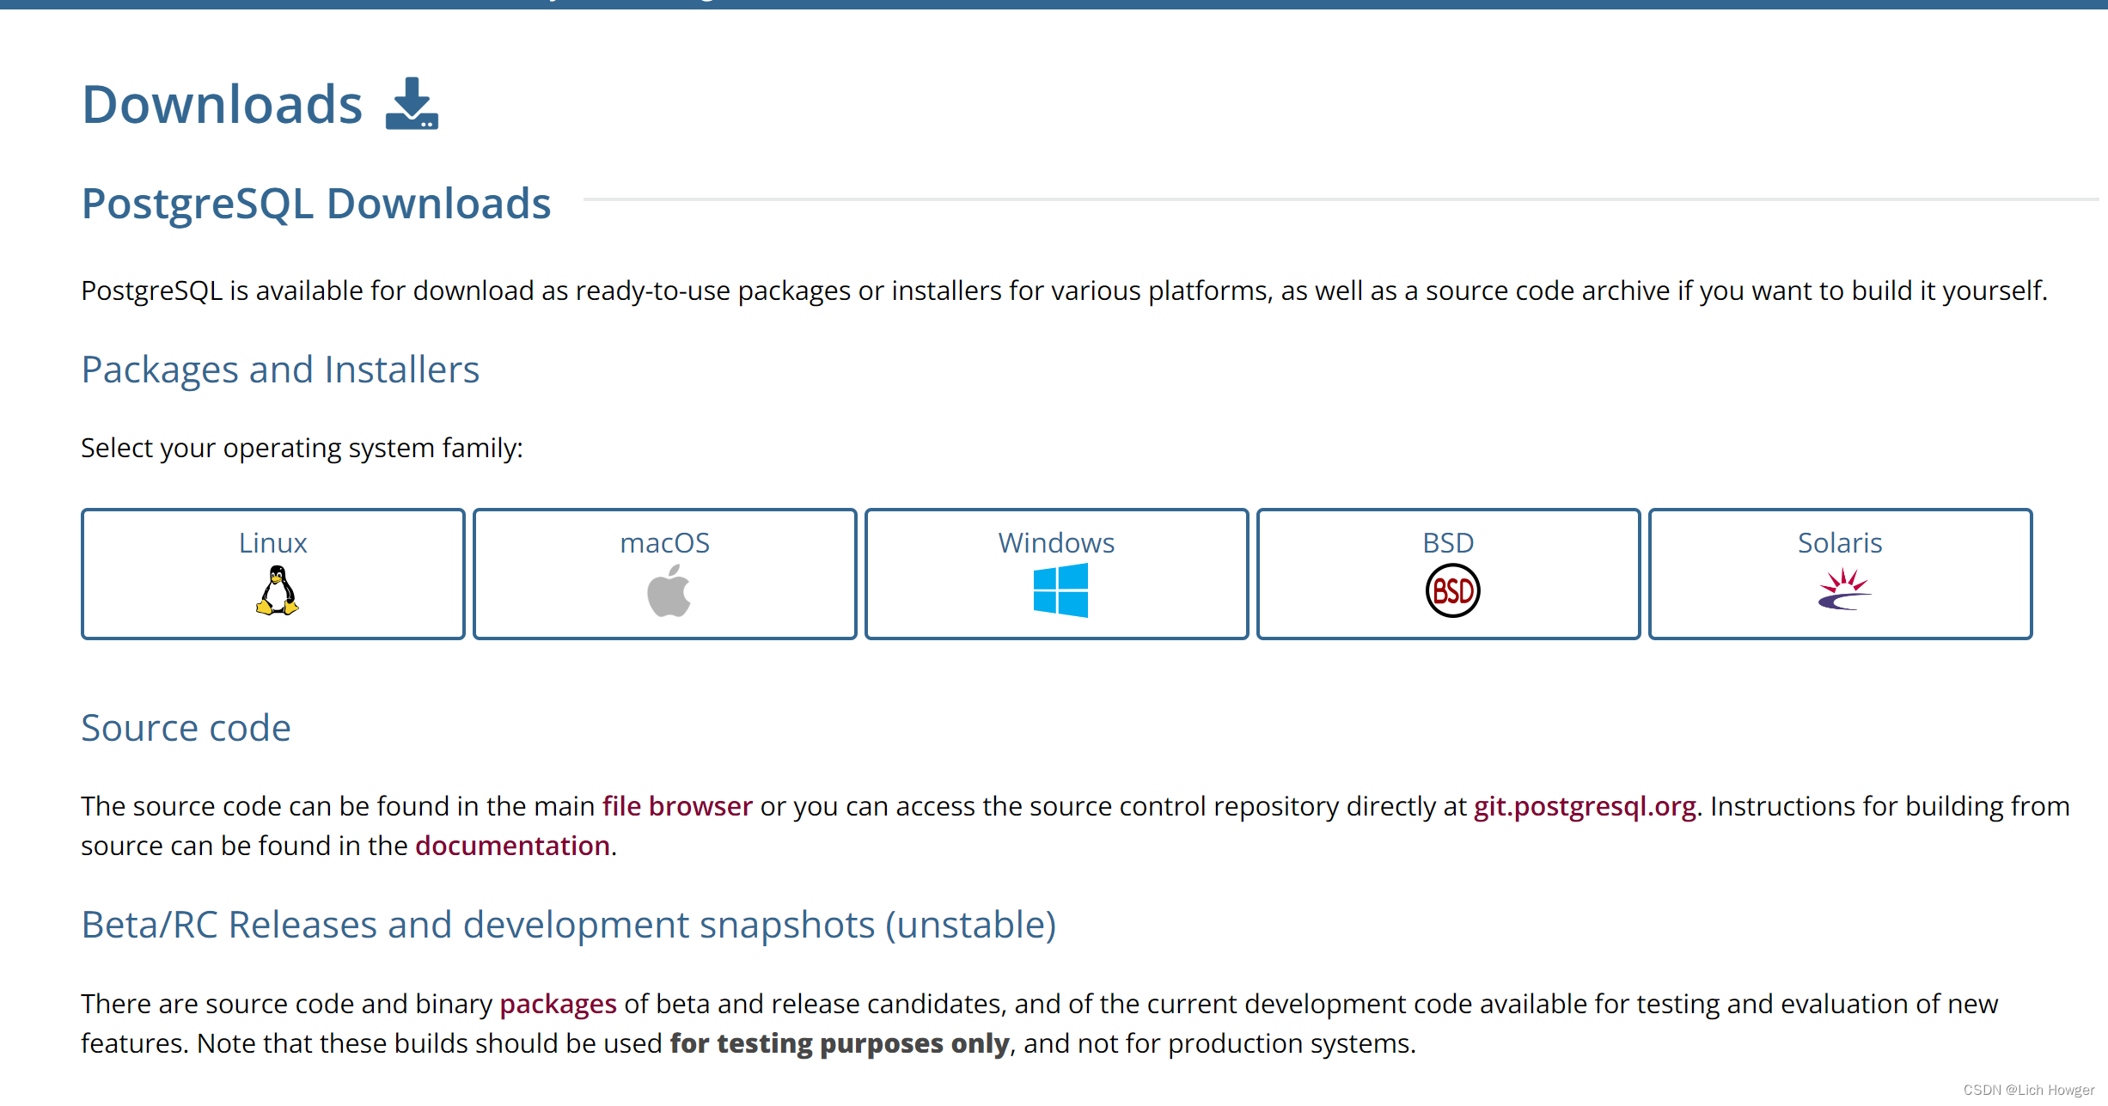Click the macOS Apple logo
The height and width of the screenshot is (1106, 2108).
(669, 591)
